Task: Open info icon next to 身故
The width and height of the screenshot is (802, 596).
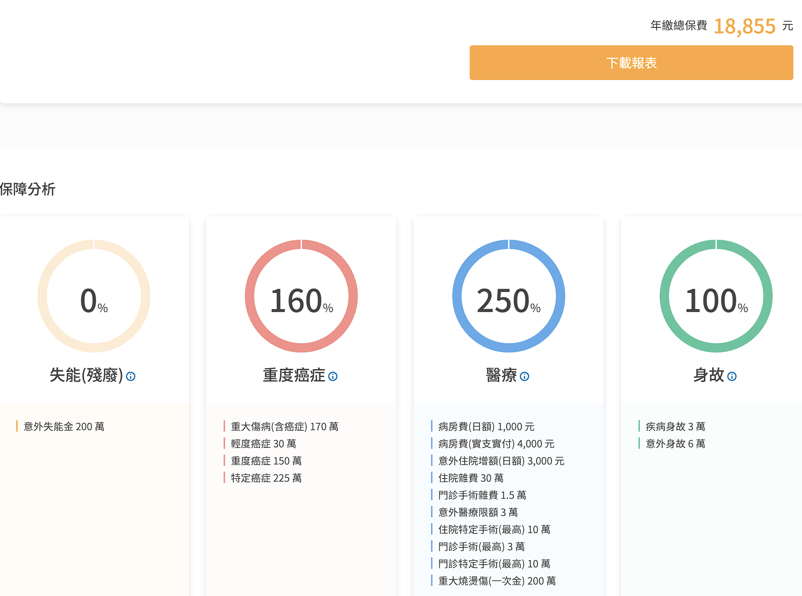Action: (732, 376)
